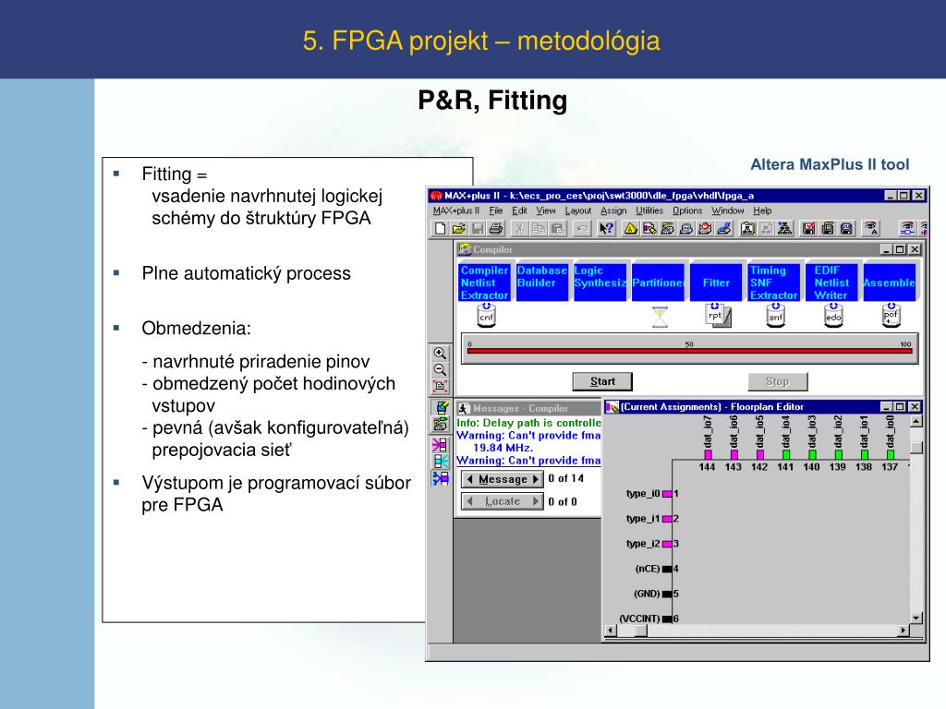Click the zoom out magnifier icon
946x709 pixels.
440,369
